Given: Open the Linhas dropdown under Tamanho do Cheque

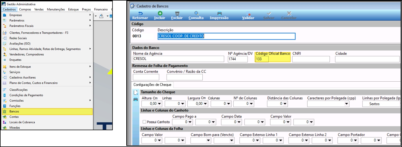Looking at the screenshot, I should click(x=183, y=104).
